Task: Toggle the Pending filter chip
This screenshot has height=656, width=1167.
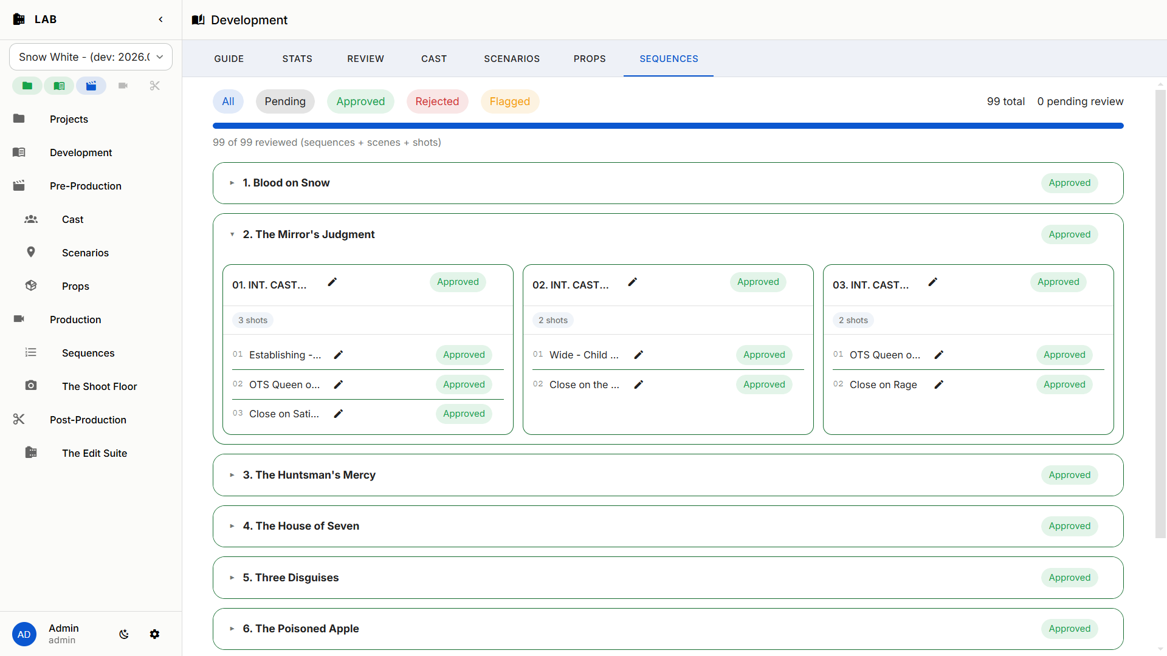Action: point(285,101)
